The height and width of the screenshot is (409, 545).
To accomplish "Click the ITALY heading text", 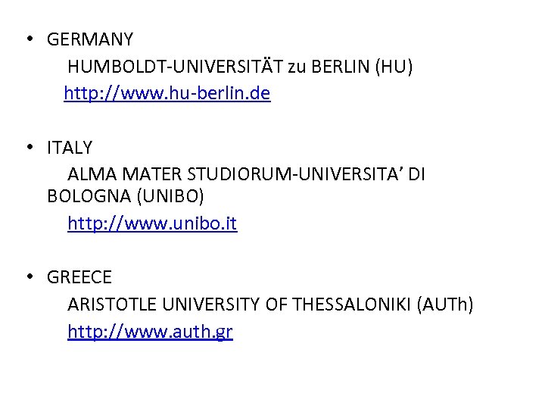I will tap(70, 147).
